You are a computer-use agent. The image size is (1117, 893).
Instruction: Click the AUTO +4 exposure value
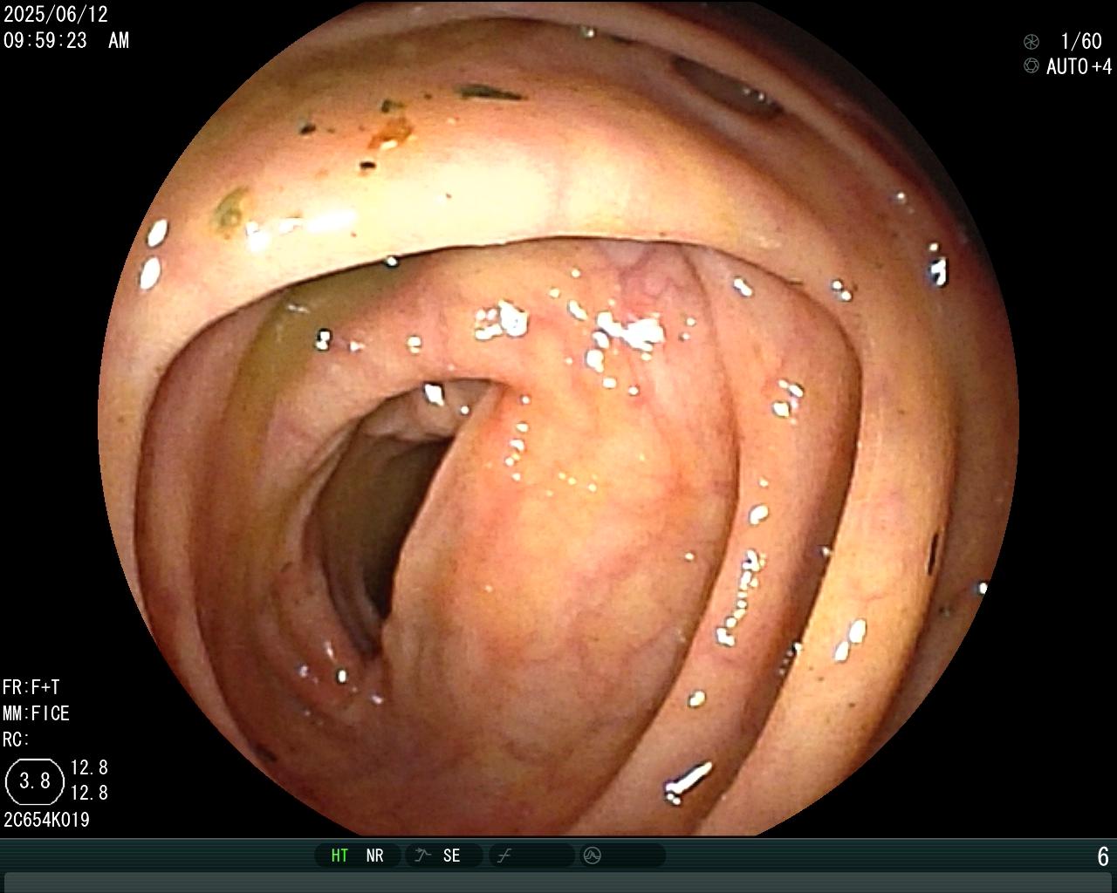pyautogui.click(x=1079, y=66)
